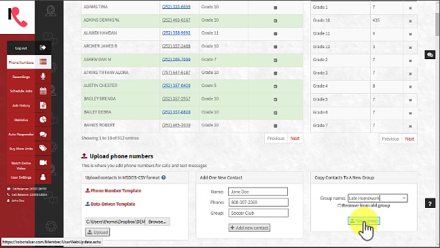Open Recordings microphone icon
The width and height of the screenshot is (440, 248).
click(x=43, y=76)
